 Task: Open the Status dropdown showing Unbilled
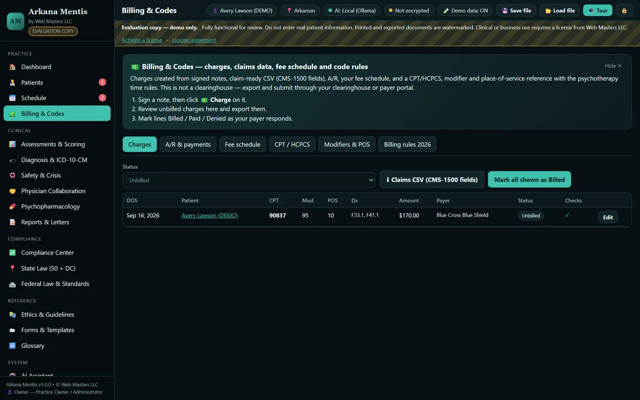tap(249, 180)
